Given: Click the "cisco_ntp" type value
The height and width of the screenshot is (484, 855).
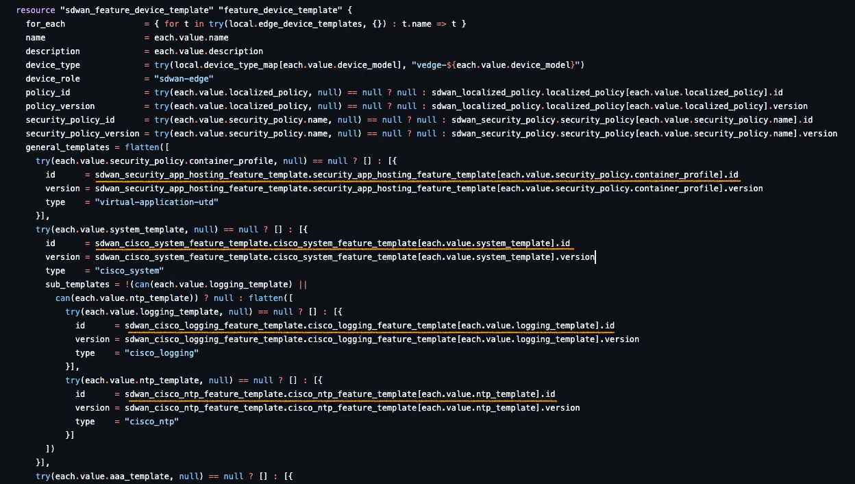Looking at the screenshot, I should point(151,422).
